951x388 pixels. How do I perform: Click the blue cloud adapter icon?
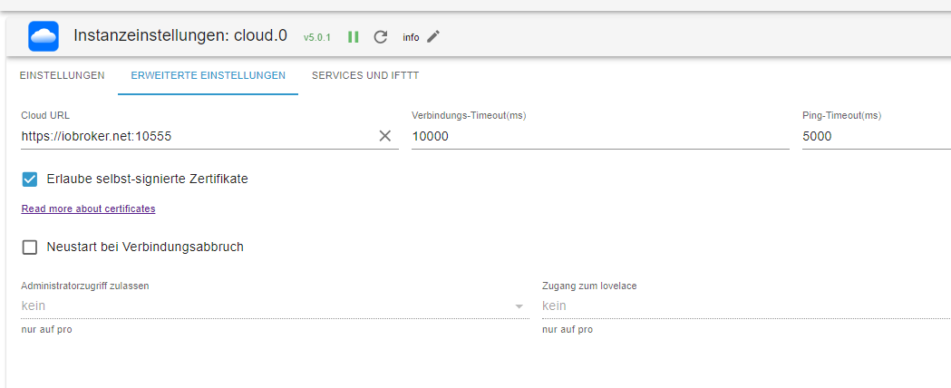pyautogui.click(x=44, y=36)
